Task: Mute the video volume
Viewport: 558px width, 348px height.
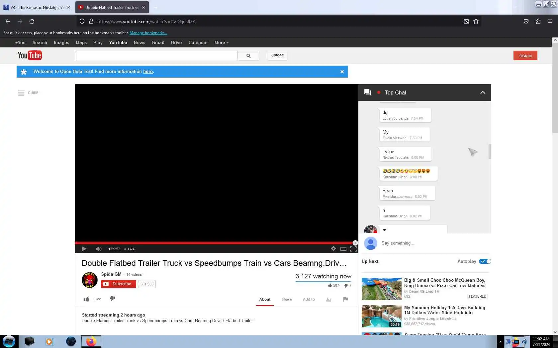Action: 98,249
